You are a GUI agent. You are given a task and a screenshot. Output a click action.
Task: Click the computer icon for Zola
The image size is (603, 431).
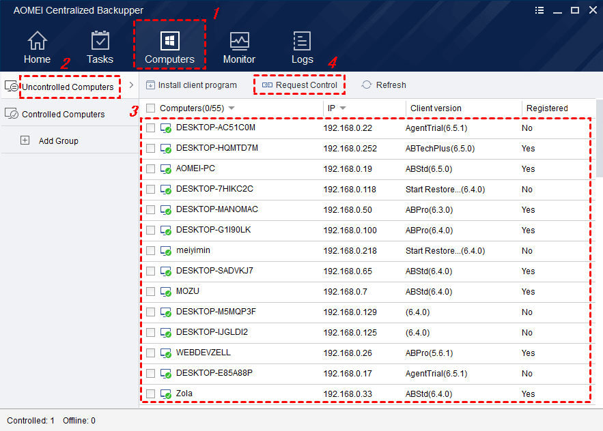click(x=166, y=394)
